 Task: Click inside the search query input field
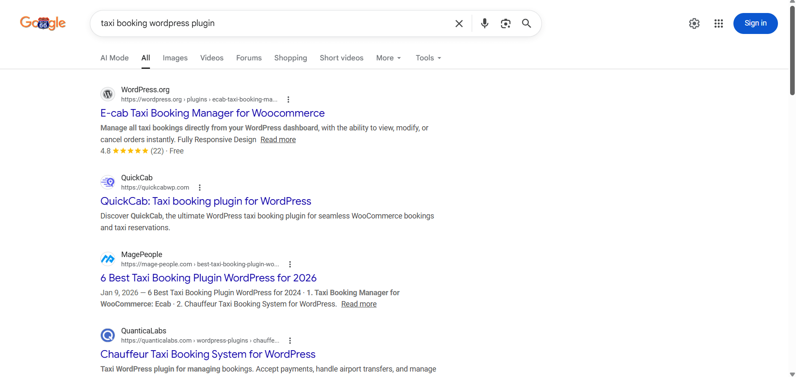(x=269, y=23)
